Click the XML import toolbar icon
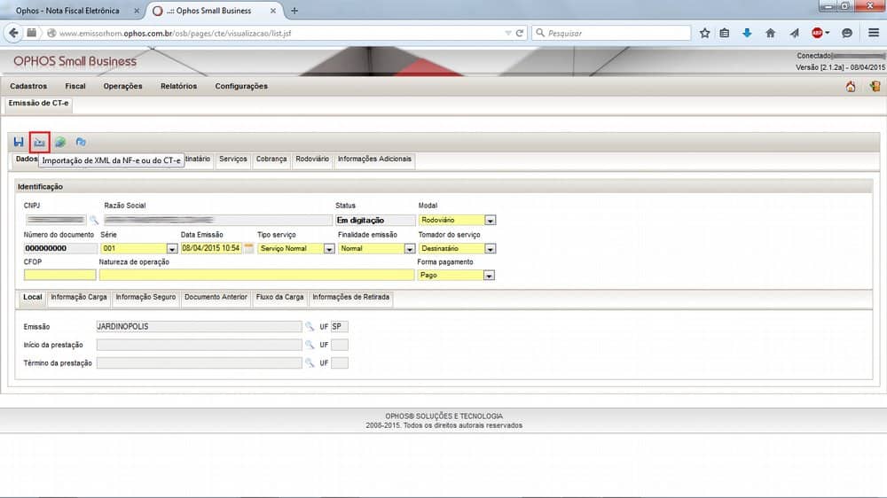 pyautogui.click(x=39, y=142)
